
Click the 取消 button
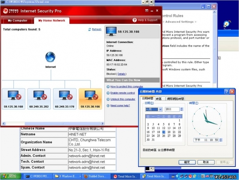(x=206, y=162)
